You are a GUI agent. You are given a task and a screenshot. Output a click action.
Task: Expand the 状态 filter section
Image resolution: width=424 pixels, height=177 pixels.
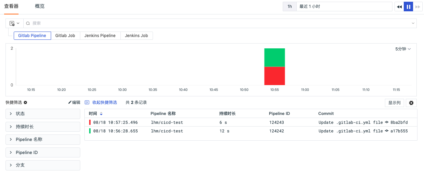point(43,114)
